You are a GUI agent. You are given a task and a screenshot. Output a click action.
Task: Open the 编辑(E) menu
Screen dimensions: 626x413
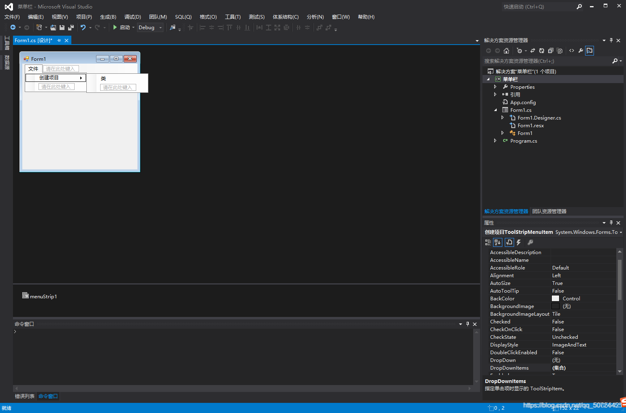(x=36, y=17)
